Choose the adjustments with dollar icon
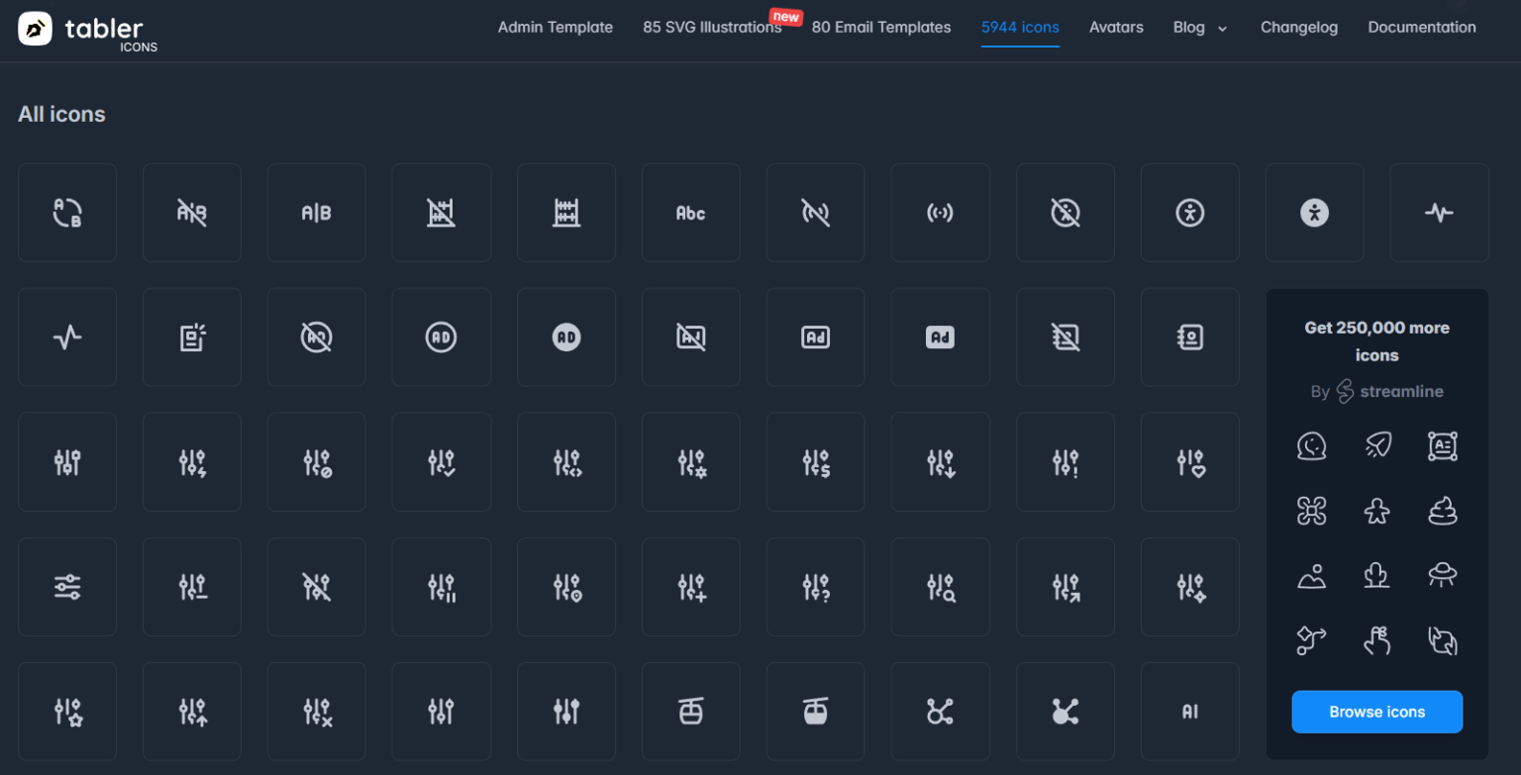This screenshot has width=1521, height=775. point(816,462)
